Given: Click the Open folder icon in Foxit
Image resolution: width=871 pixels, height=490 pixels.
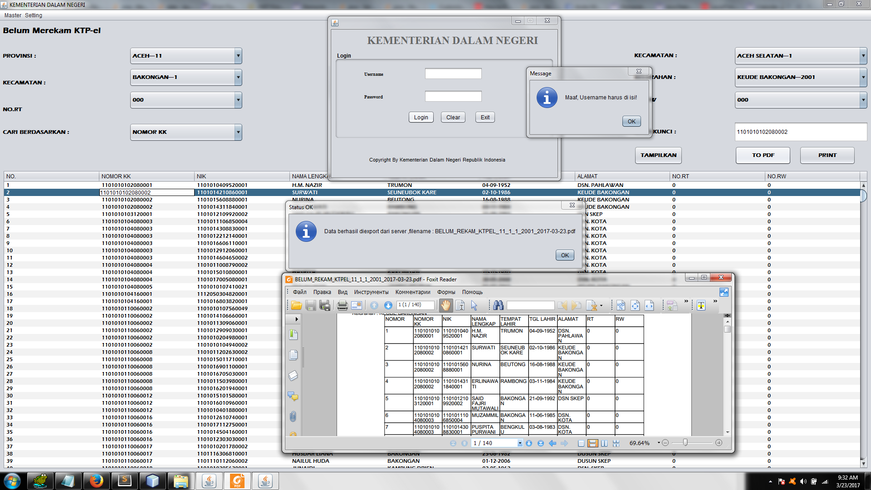Looking at the screenshot, I should point(296,306).
